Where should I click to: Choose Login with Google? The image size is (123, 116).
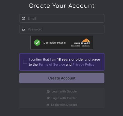click(x=62, y=91)
